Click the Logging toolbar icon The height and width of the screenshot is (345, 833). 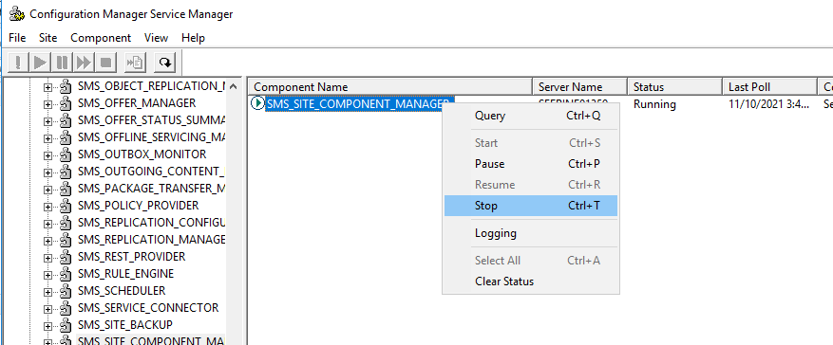tap(135, 64)
